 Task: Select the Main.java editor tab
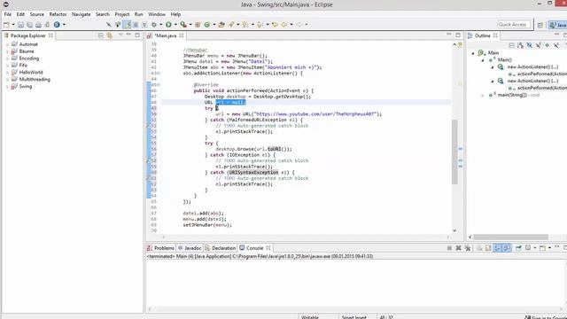pos(165,35)
